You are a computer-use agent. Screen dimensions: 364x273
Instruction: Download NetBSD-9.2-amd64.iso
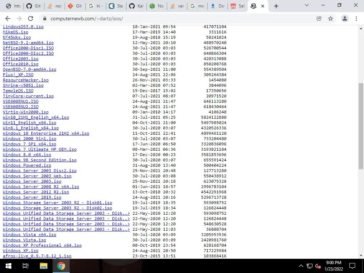click(28, 43)
